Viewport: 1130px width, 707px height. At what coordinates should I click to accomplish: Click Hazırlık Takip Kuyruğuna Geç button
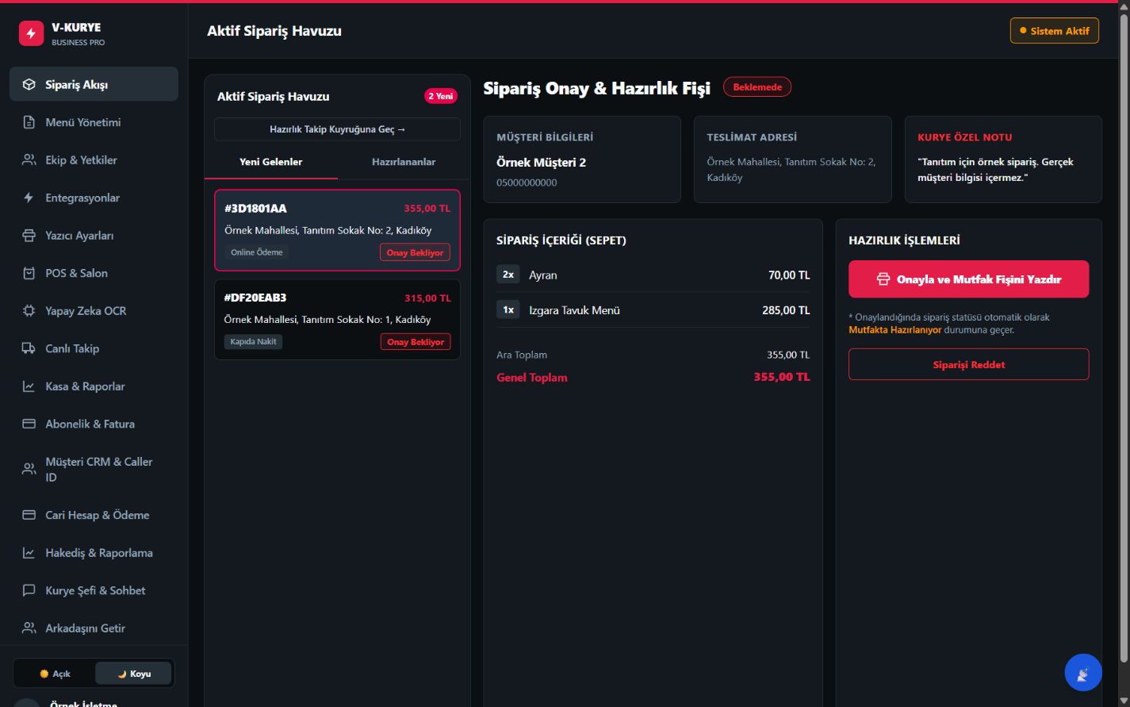click(x=337, y=129)
